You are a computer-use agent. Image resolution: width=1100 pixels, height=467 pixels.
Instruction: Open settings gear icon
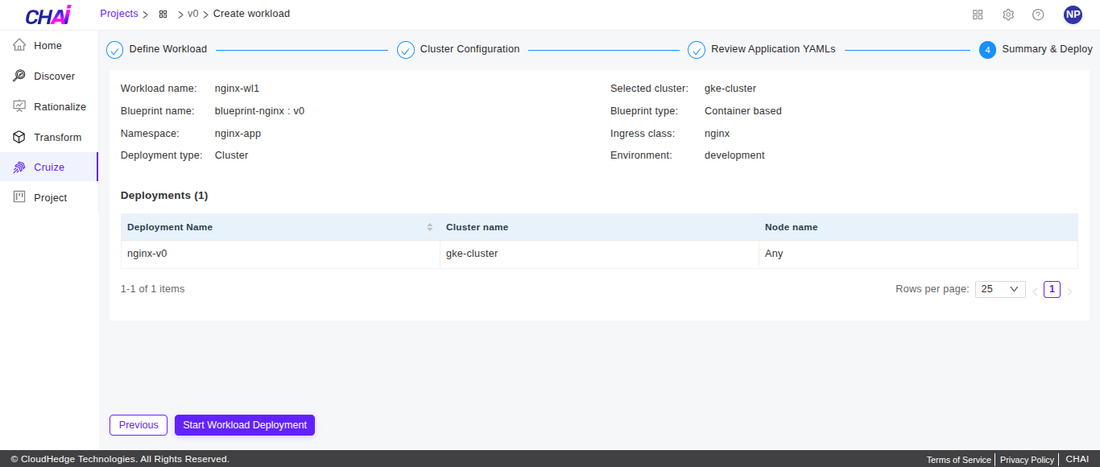click(1008, 14)
